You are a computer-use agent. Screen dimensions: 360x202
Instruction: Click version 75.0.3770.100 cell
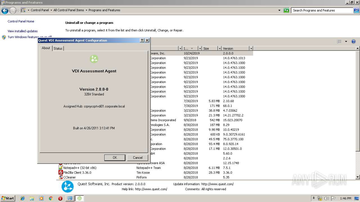click(x=233, y=139)
